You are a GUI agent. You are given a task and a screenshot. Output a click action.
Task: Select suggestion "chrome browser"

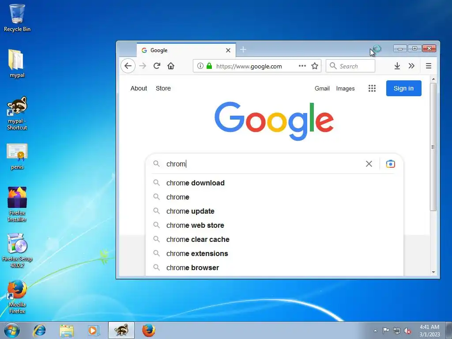(x=275, y=267)
